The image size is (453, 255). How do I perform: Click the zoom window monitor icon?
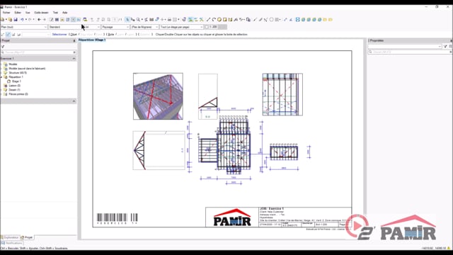coord(85,20)
